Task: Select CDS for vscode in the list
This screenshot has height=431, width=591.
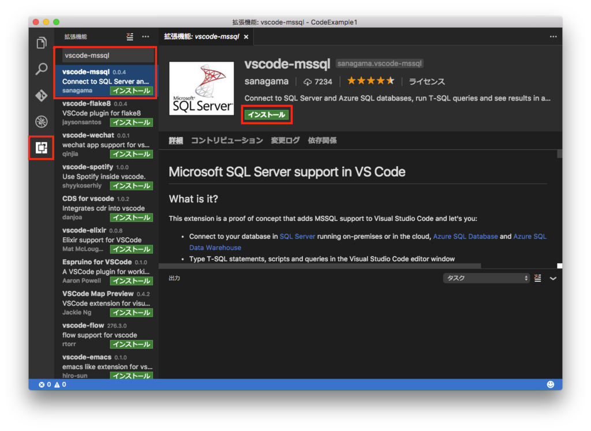Action: 107,208
